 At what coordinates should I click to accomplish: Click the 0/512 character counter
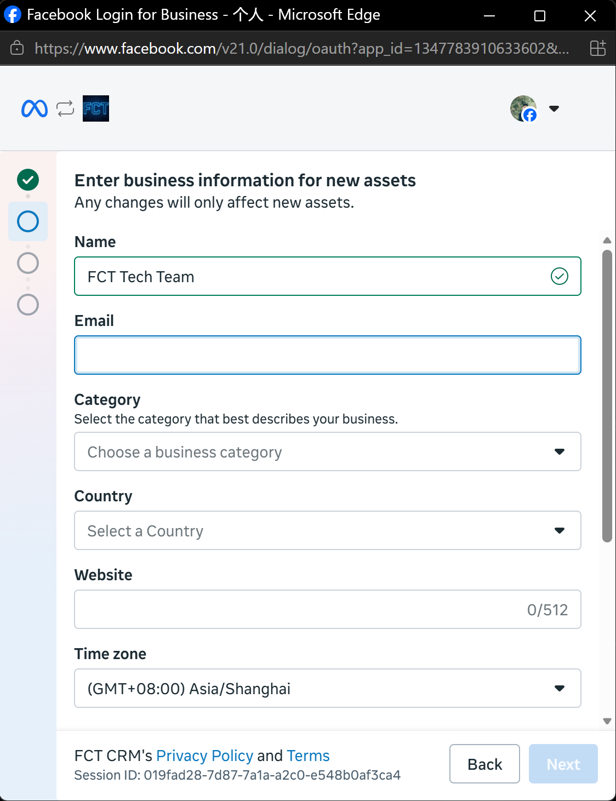[547, 610]
